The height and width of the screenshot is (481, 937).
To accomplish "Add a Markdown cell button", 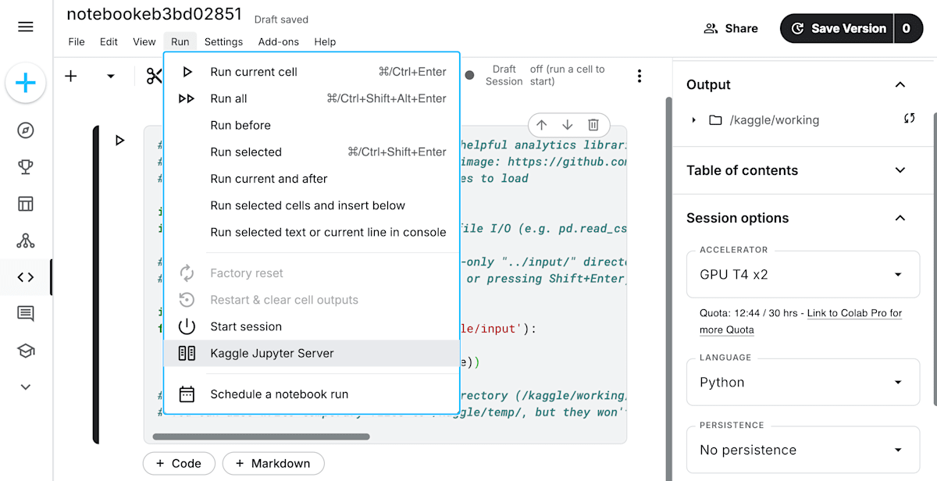I will coord(273,463).
